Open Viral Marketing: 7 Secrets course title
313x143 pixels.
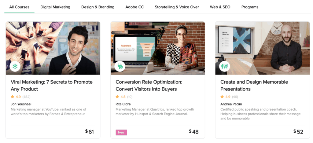coord(51,86)
